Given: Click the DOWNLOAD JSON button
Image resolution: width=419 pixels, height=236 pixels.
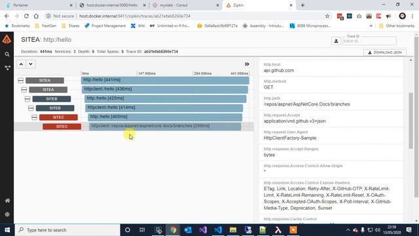Looking at the screenshot, I should coord(385,52).
